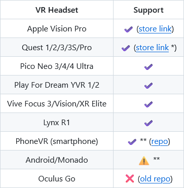
Task: Click the Pico Neo checkmark icon
Action: [x=149, y=67]
